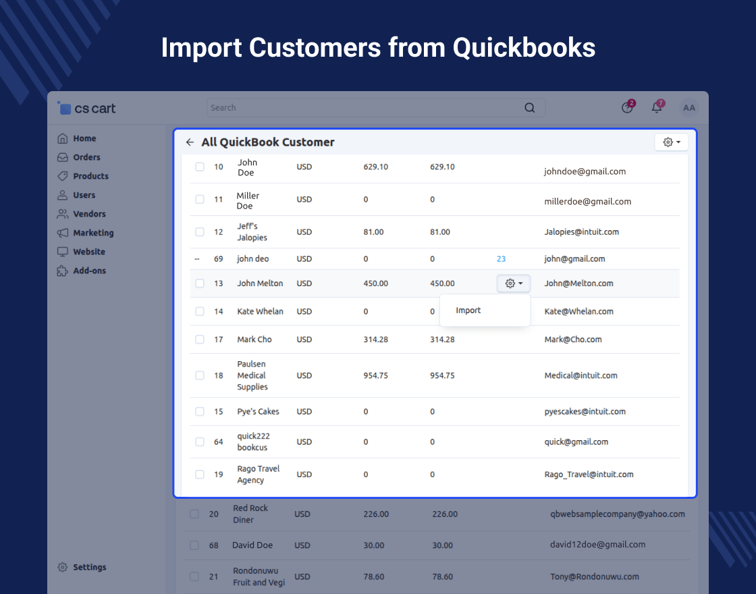Check the box for Rago Travel Agency

coord(200,475)
